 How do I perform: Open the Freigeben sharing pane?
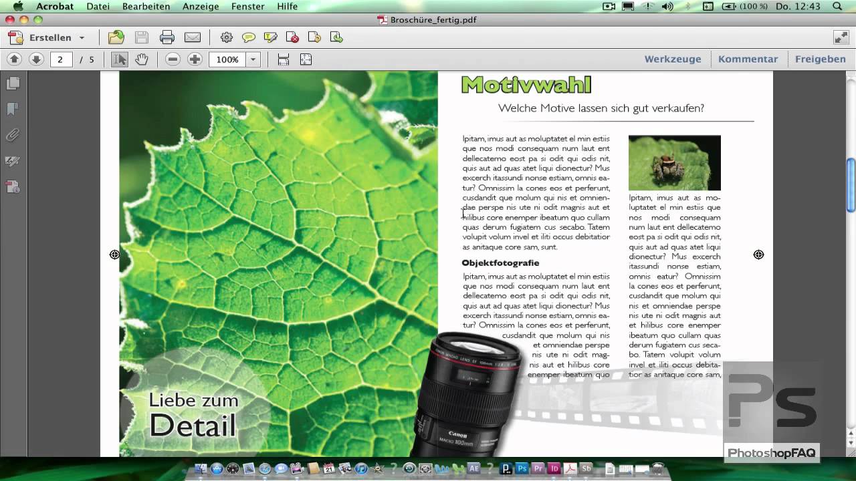click(821, 59)
